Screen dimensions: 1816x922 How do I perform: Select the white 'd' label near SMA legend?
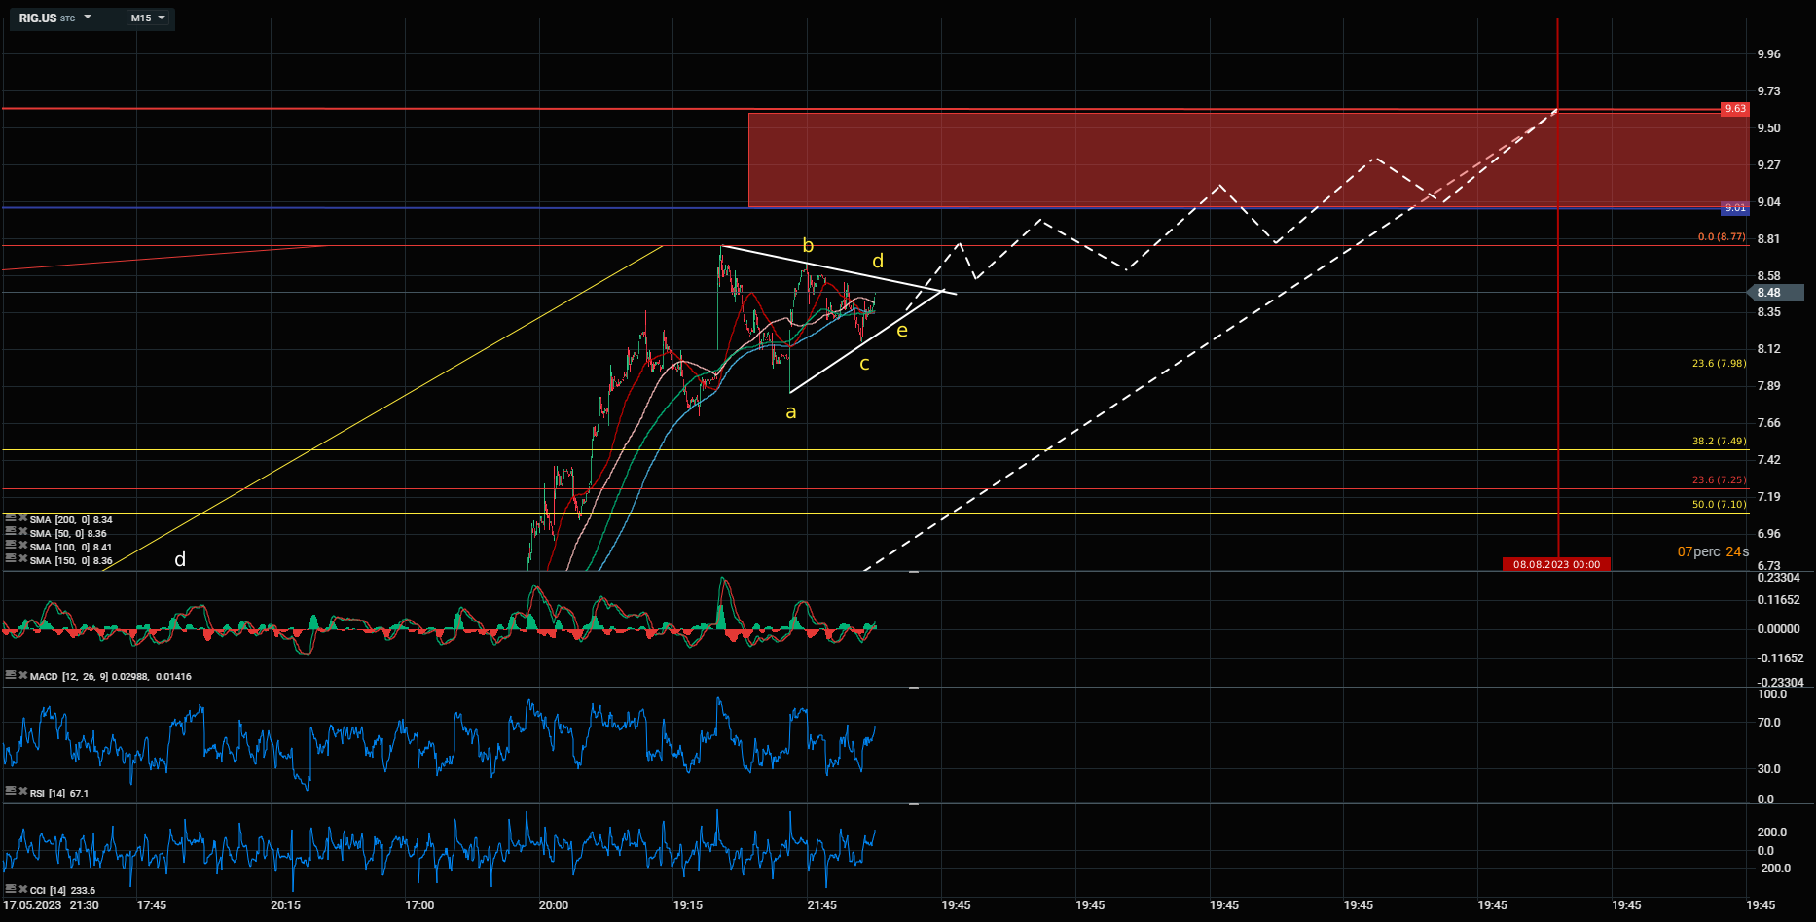180,559
